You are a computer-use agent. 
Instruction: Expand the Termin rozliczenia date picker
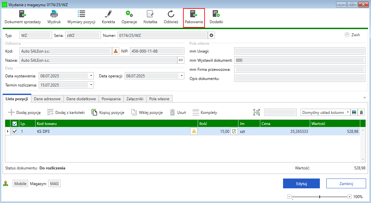pyautogui.click(x=91, y=85)
